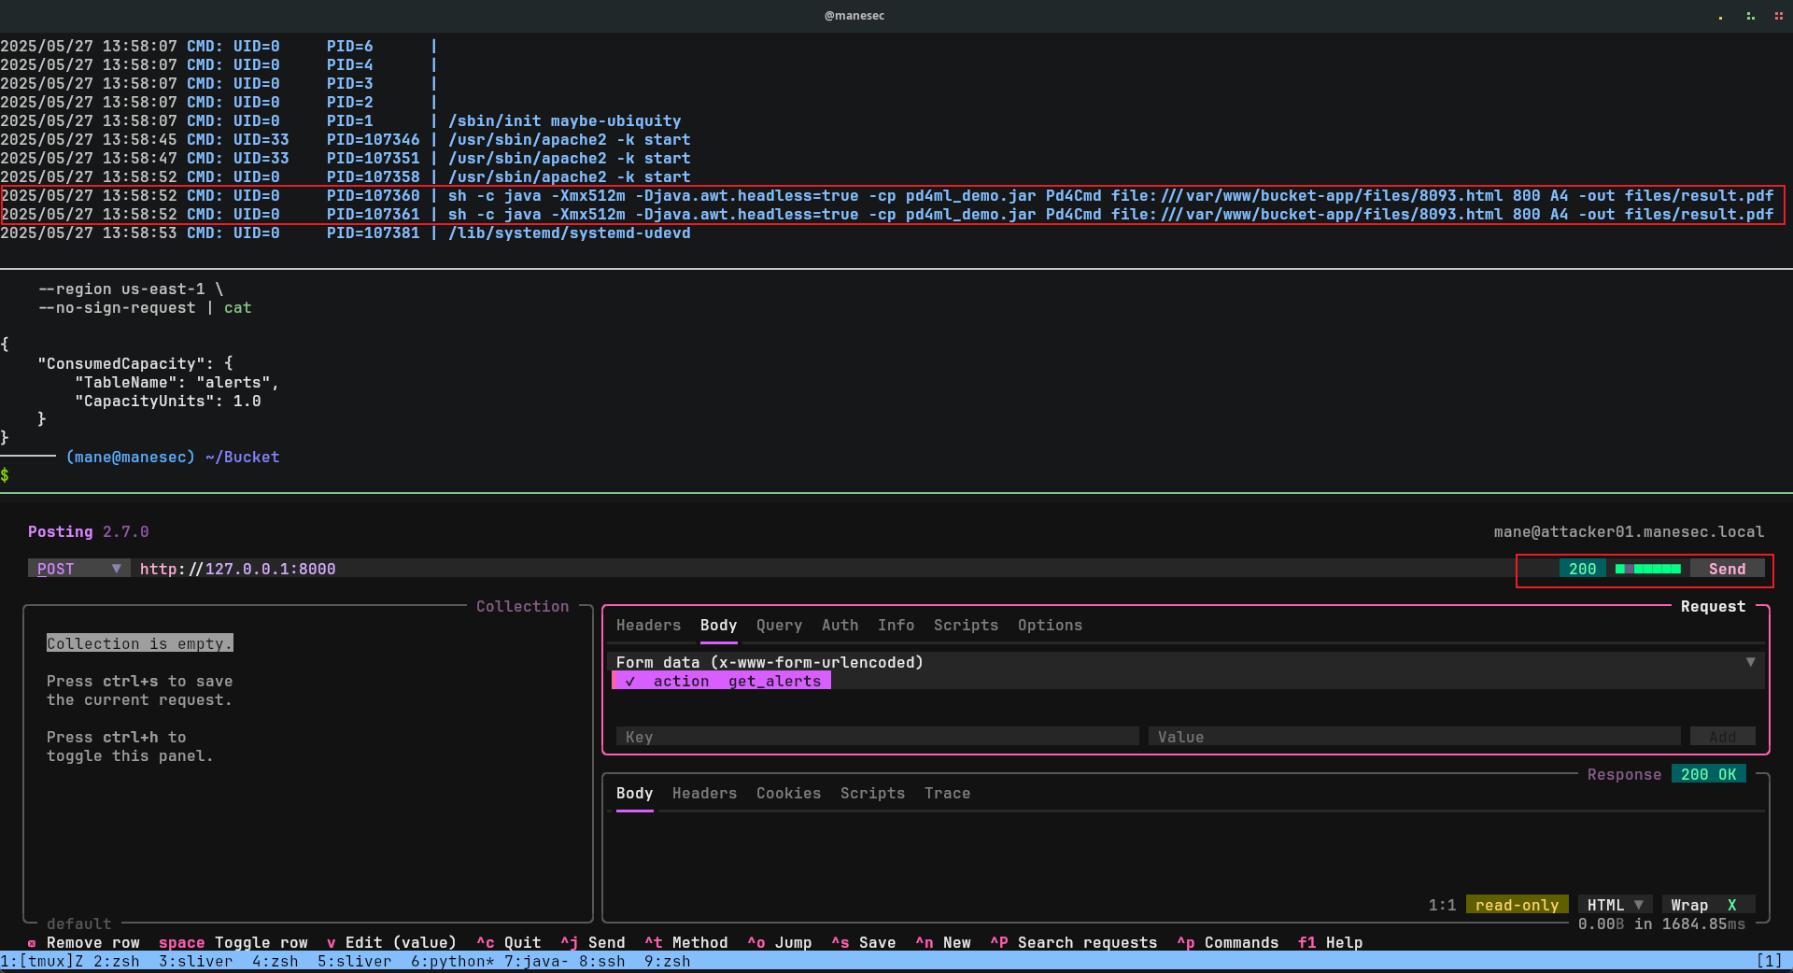Click the f1 Help footer shortcut
1793x973 pixels.
coord(1330,942)
